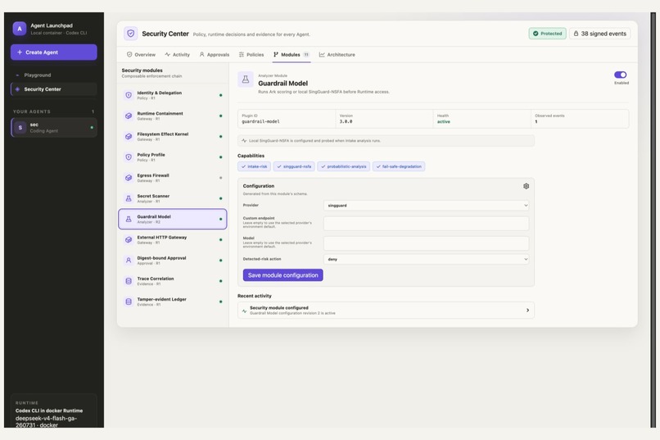Viewport: 660px width, 440px height.
Task: Open Security Center in the sidebar
Action: point(54,89)
